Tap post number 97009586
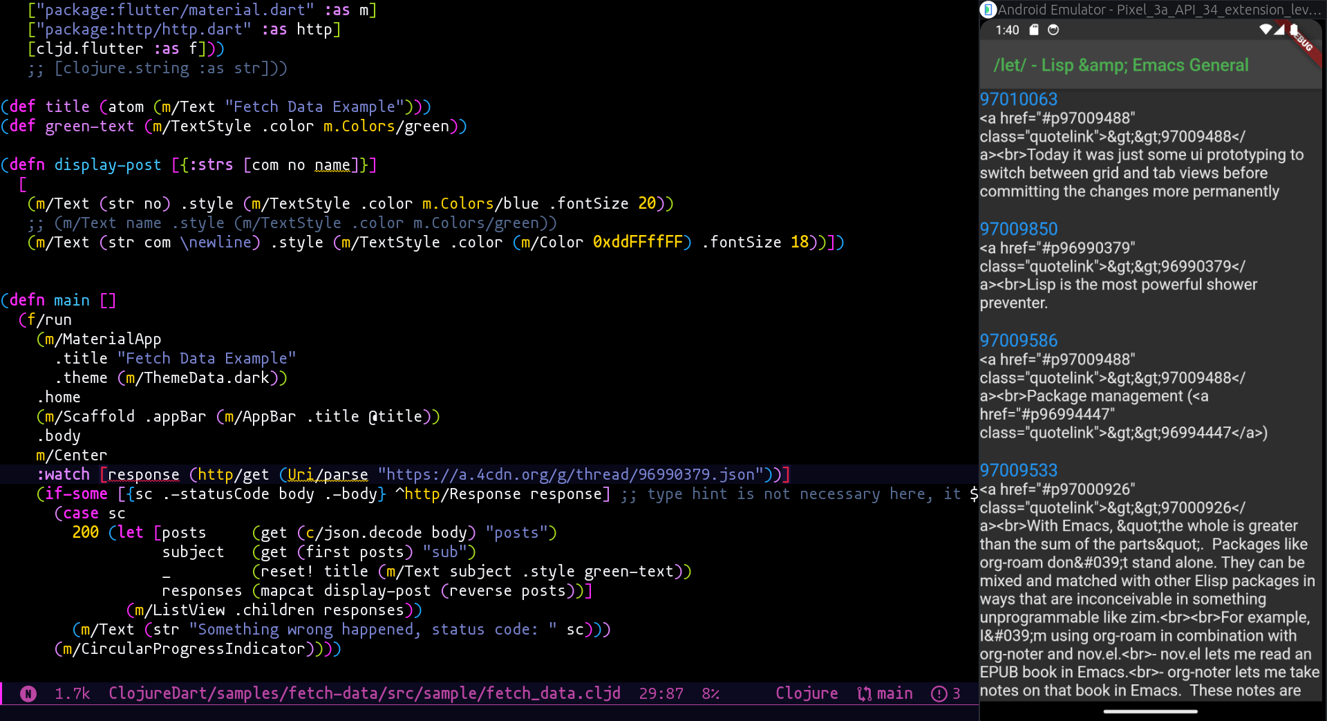The width and height of the screenshot is (1327, 721). click(x=1018, y=340)
